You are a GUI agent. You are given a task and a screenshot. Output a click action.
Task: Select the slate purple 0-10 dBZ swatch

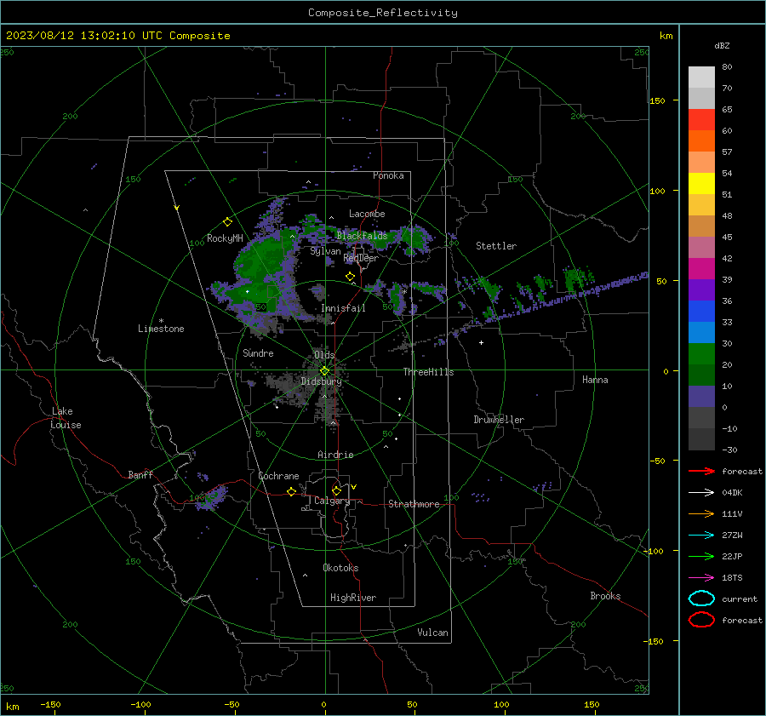click(x=701, y=397)
